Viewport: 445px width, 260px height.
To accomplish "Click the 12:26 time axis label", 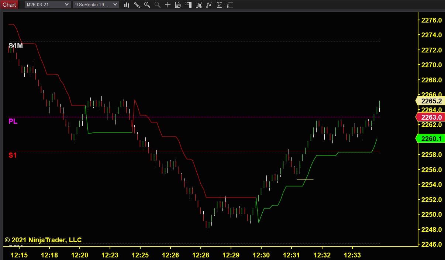I will pos(170,255).
